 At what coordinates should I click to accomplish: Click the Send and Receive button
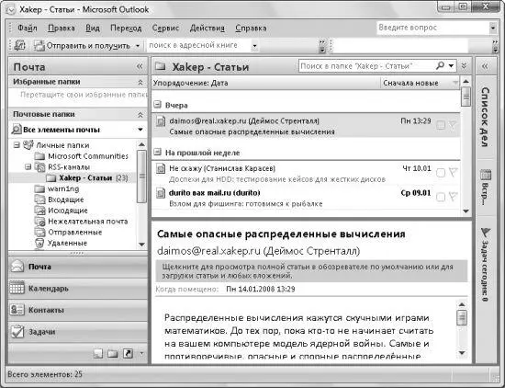pos(82,46)
